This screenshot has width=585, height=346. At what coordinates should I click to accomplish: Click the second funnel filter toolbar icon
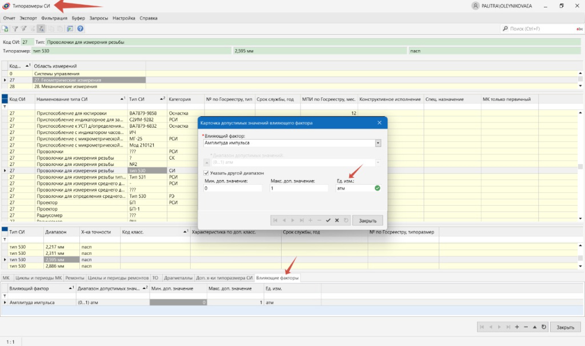pos(24,29)
